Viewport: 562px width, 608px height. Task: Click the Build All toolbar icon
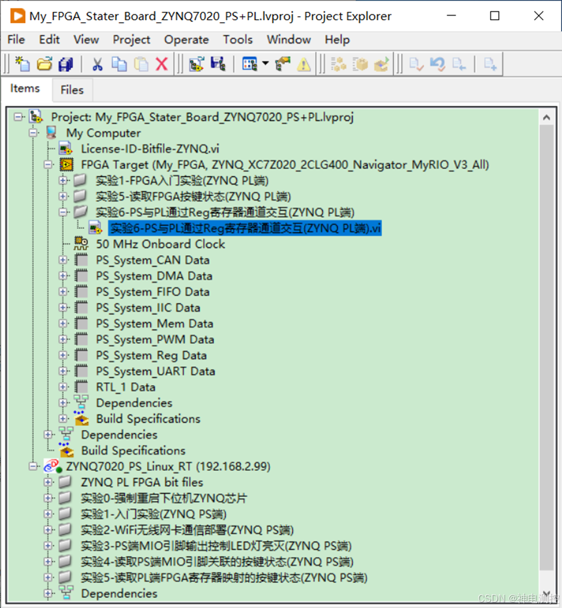(x=338, y=64)
